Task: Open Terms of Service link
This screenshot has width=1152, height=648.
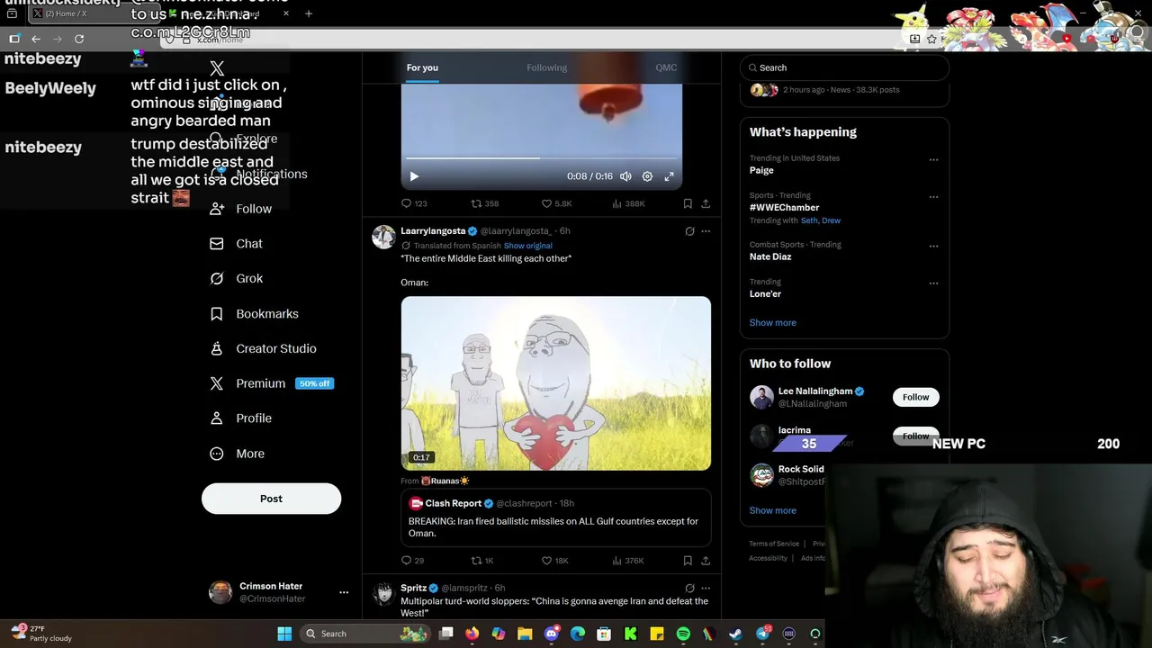Action: pos(774,544)
